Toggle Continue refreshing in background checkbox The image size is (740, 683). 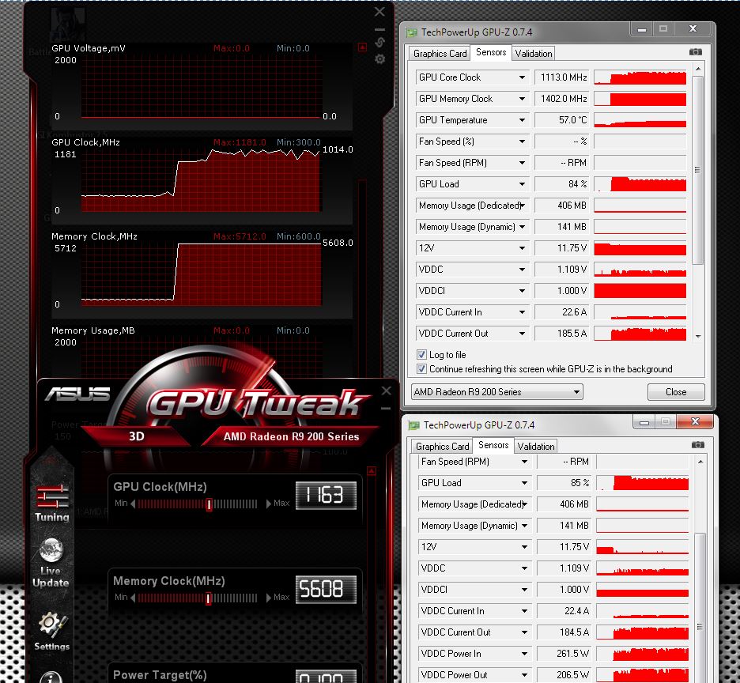pos(421,368)
